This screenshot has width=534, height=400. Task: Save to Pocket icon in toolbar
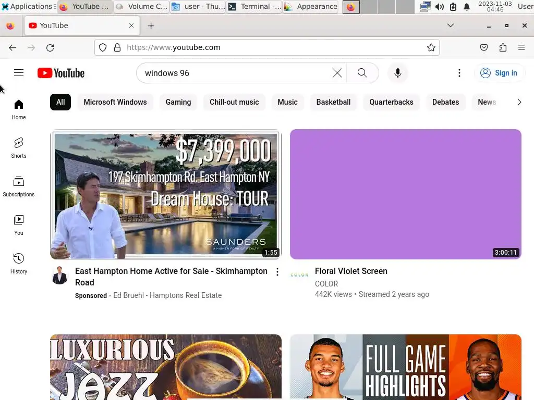(x=483, y=47)
